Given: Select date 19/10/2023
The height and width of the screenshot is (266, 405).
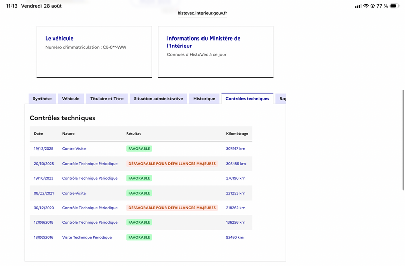Looking at the screenshot, I should (44, 178).
